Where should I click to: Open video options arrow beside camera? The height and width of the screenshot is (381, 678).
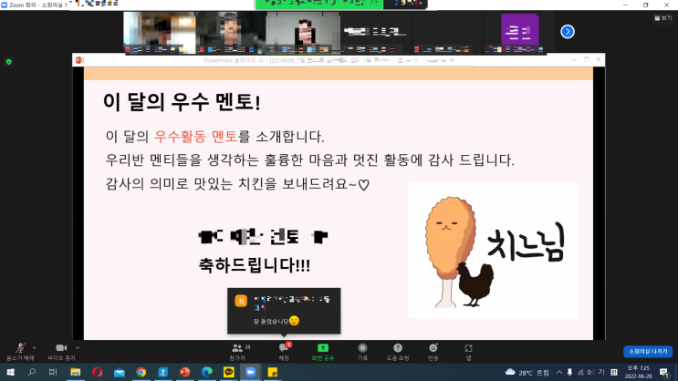(x=78, y=348)
